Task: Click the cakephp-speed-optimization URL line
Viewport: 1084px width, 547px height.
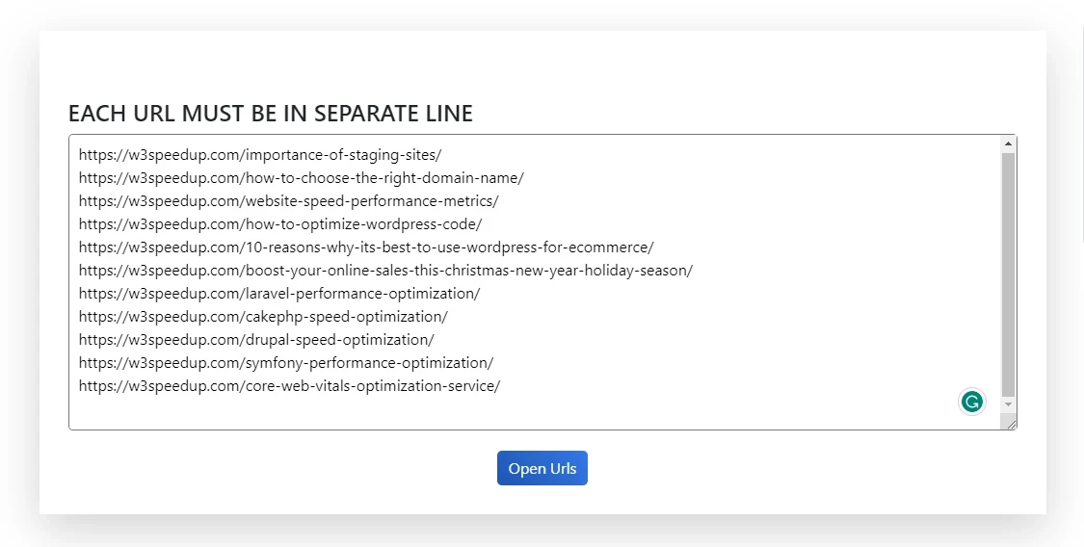Action: click(263, 317)
